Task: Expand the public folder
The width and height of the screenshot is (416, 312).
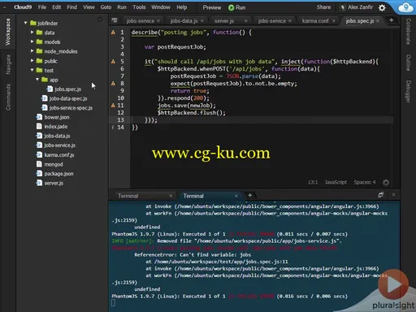Action: click(32, 61)
